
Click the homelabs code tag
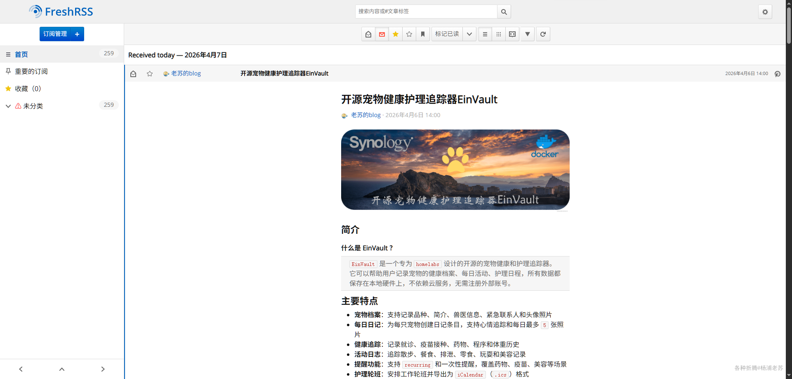(427, 264)
